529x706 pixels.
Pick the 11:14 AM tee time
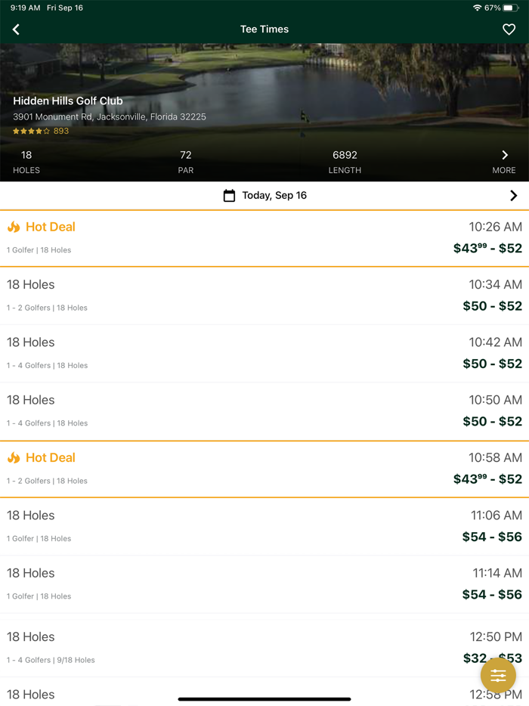click(x=264, y=584)
